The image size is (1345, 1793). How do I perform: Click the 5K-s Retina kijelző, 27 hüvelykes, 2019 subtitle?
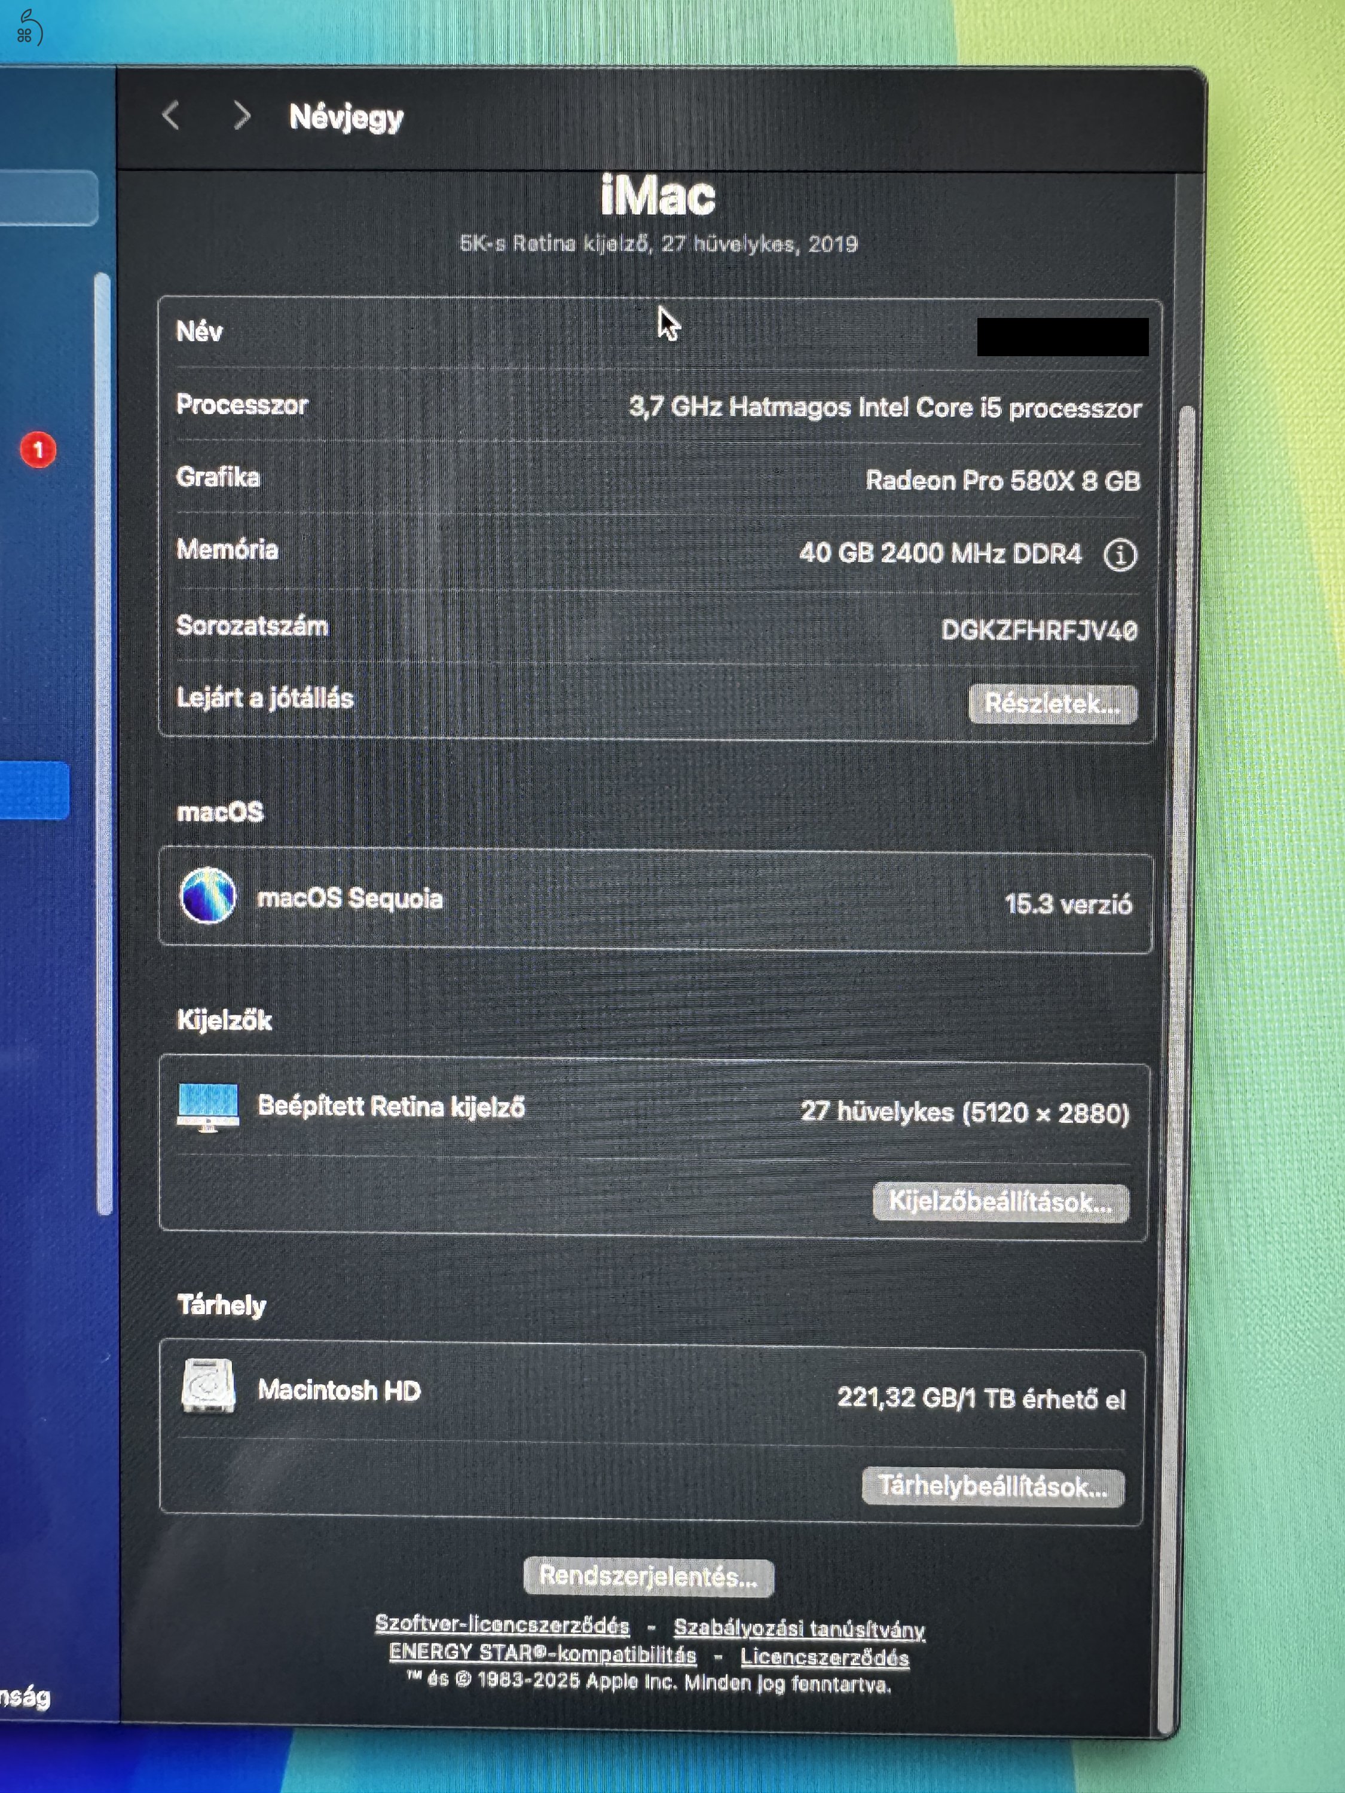(x=658, y=243)
